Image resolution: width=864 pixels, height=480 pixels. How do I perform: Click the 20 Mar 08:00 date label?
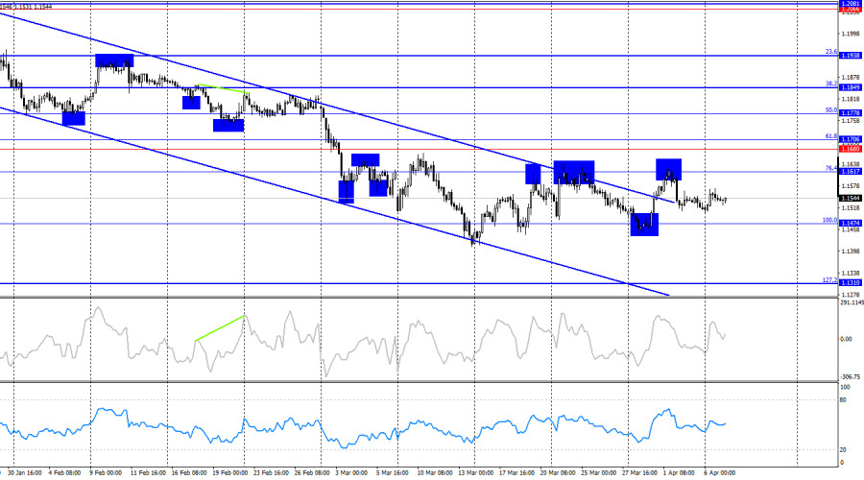558,473
